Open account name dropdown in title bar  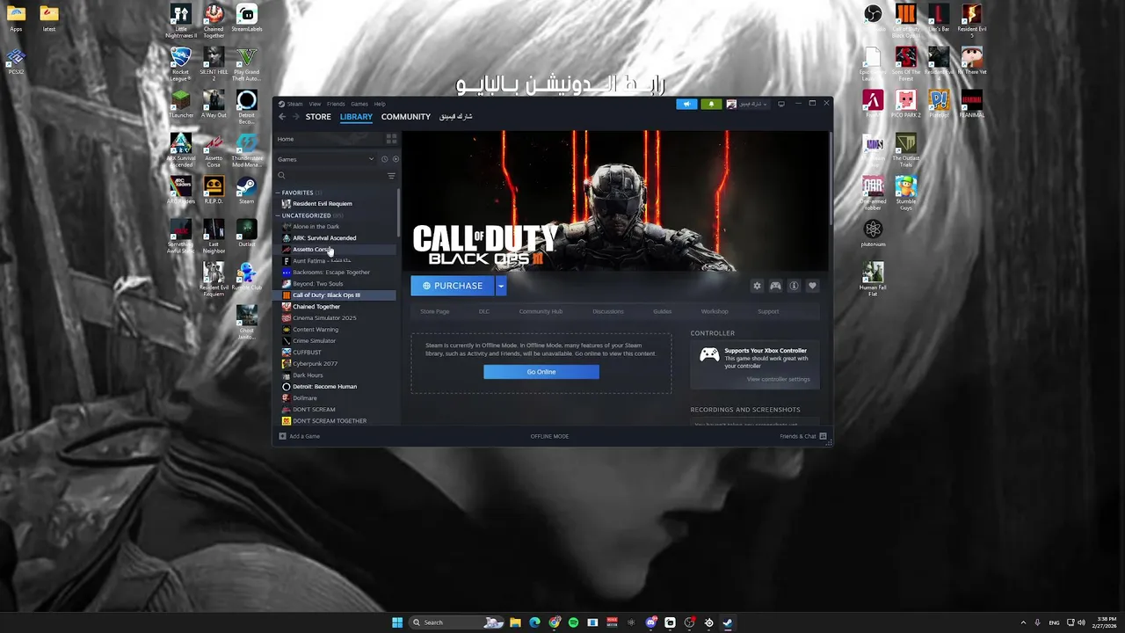click(746, 104)
